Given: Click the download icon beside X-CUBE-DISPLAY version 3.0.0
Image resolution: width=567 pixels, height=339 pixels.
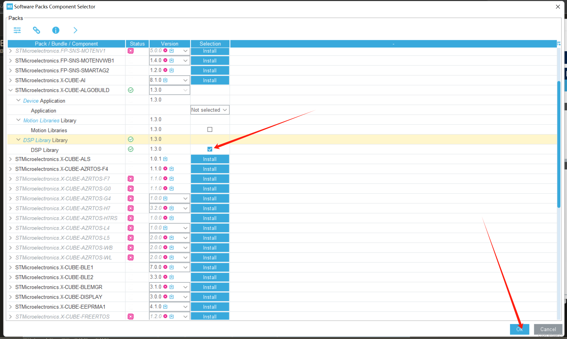Looking at the screenshot, I should (171, 297).
